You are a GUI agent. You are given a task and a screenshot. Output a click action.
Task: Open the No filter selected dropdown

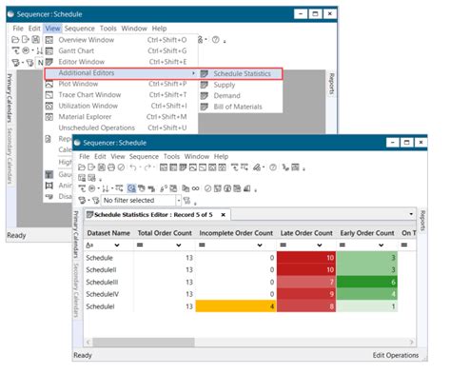coord(179,200)
